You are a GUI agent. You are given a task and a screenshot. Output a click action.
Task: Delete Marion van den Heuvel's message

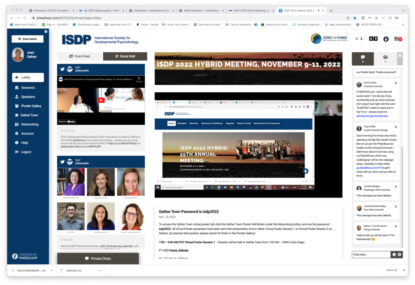pyautogui.click(x=396, y=227)
